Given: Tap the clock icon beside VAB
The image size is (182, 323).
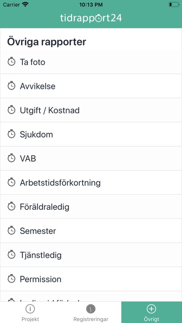Looking at the screenshot, I should [x=11, y=158].
